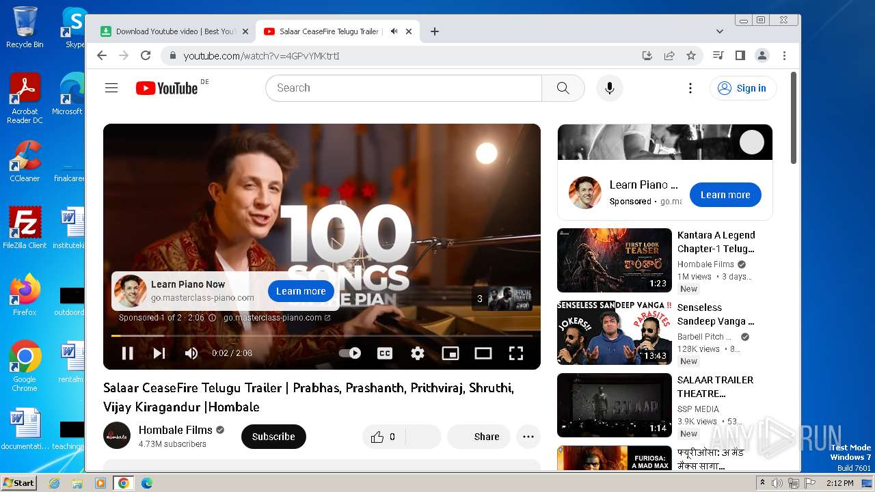Reload the YouTube page

pyautogui.click(x=146, y=55)
